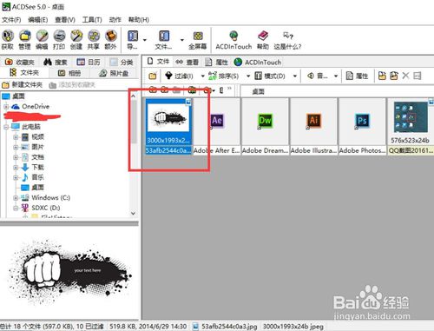The image size is (434, 331).
Task: Click the copy-to-folder icon
Action: pyautogui.click(x=382, y=76)
